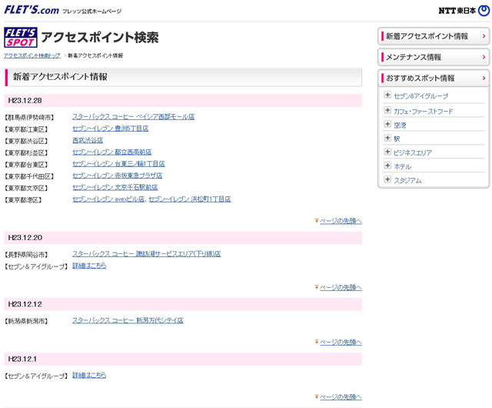This screenshot has height=408, width=492.
Task: Click 【群馬県伊勢崎市】 region label
Action: (29, 118)
